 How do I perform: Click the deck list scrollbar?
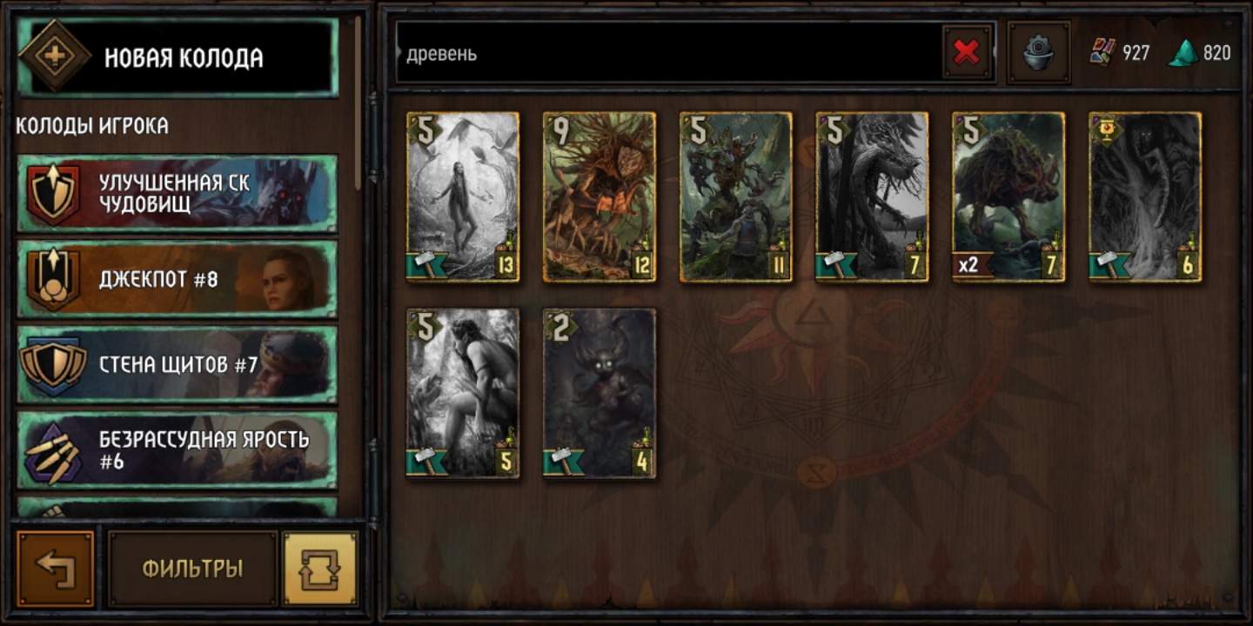pos(358,96)
